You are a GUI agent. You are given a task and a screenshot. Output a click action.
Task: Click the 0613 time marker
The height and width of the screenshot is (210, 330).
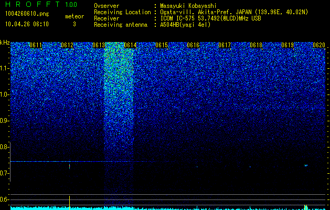pos(99,45)
